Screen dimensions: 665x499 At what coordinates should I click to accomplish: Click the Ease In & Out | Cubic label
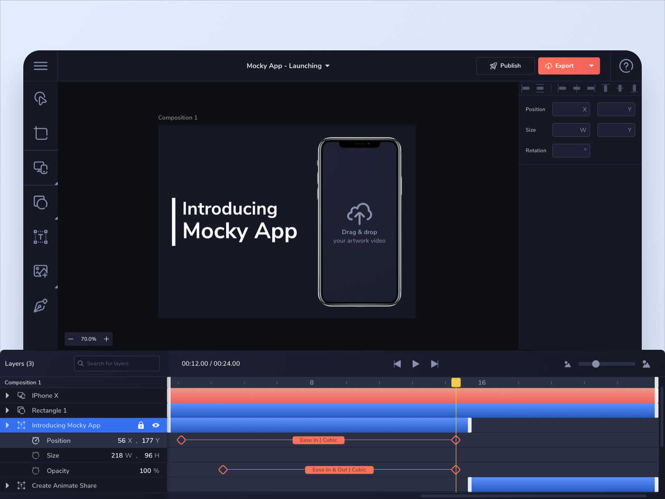[339, 470]
